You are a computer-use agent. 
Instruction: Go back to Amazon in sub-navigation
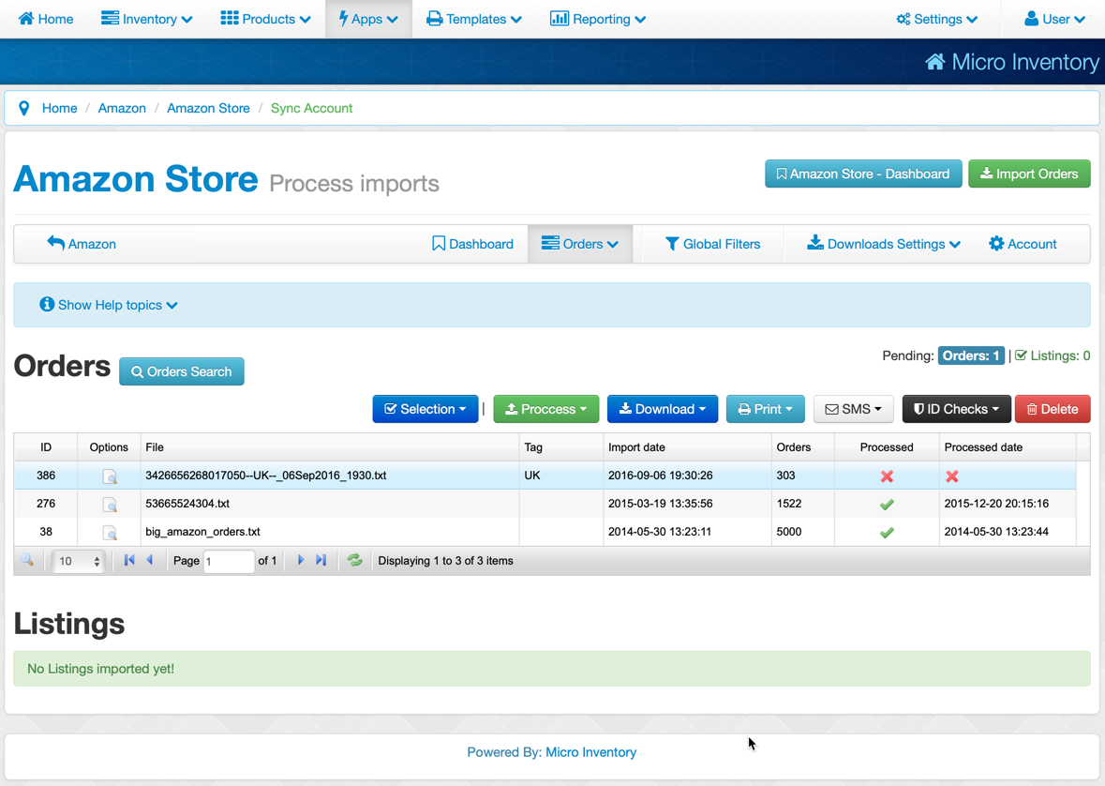tap(82, 244)
